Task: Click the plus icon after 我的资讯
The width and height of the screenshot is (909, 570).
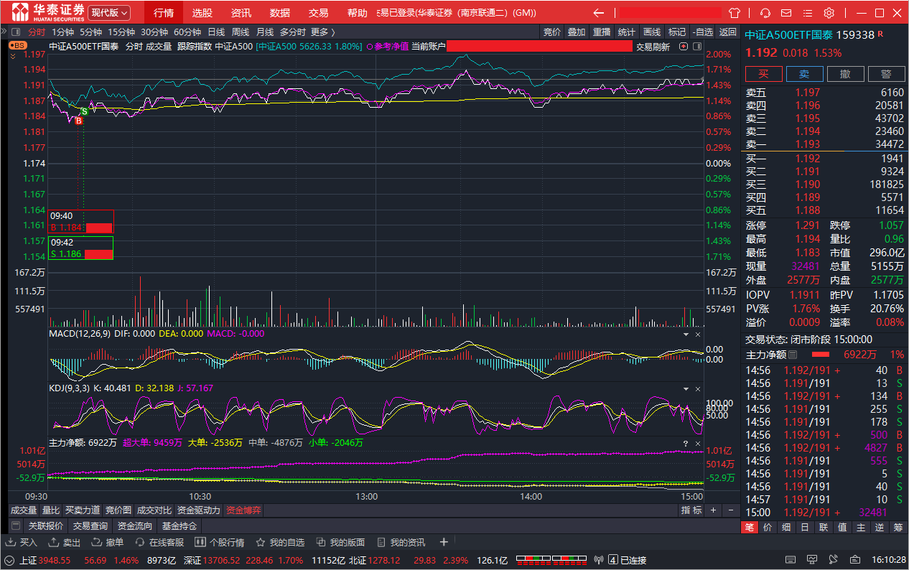Action: coord(444,542)
